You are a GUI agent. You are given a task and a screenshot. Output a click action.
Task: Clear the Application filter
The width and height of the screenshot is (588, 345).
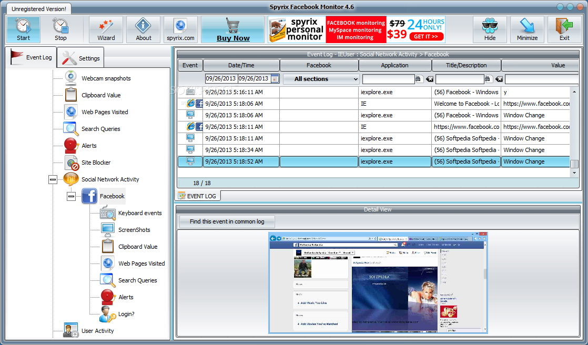pos(429,79)
